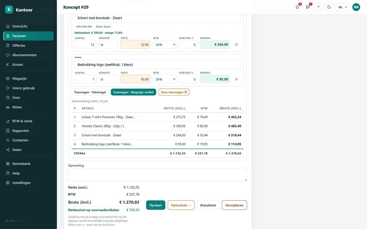Screen dimensions: 367x229
Task: Click the Factureren button
Action: pyautogui.click(x=181, y=205)
